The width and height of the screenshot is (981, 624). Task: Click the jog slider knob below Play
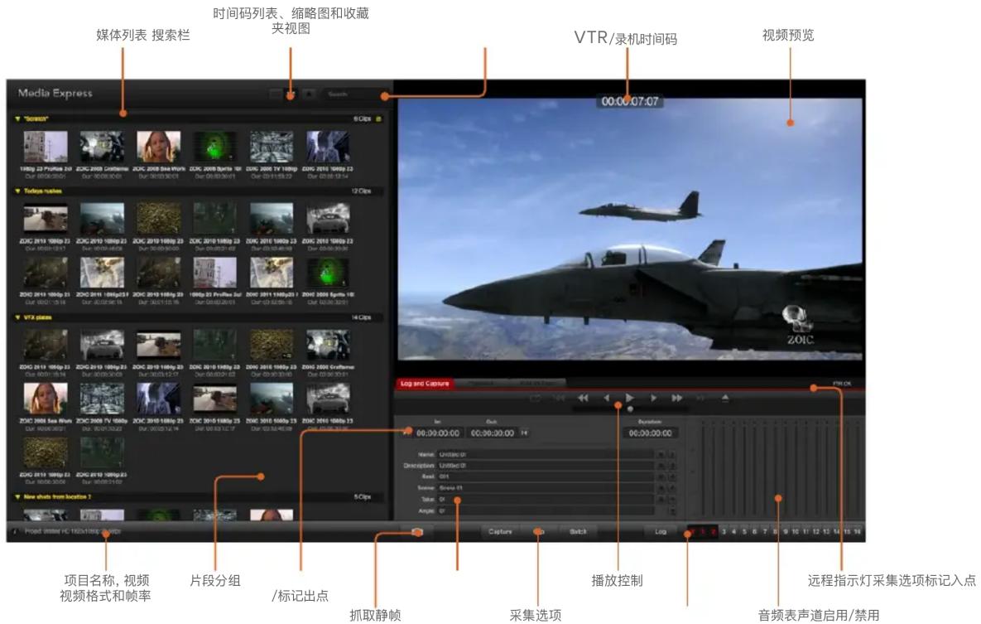click(630, 409)
